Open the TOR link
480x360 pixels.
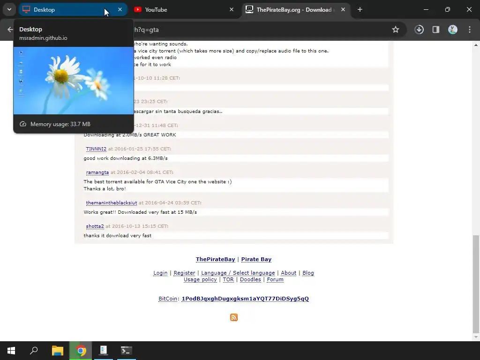(228, 279)
